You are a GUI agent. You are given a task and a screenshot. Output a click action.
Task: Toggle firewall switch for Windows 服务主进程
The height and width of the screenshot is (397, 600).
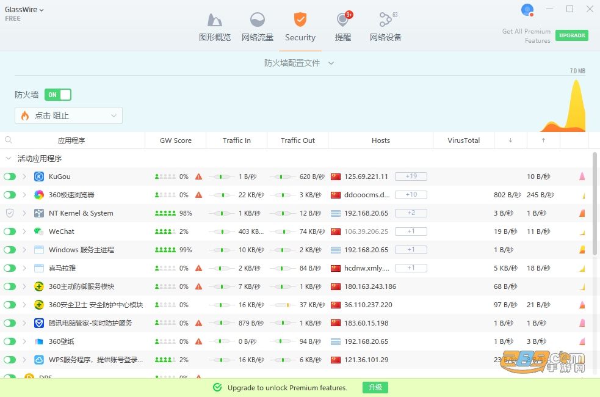tap(10, 250)
